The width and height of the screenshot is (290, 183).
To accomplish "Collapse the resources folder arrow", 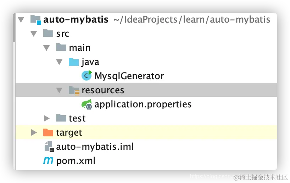I will (59, 90).
